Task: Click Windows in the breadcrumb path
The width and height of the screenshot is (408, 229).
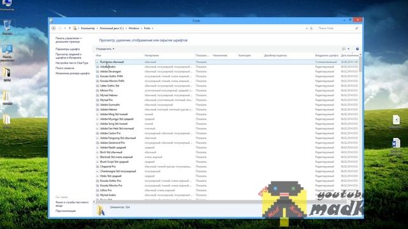Action: [x=134, y=28]
